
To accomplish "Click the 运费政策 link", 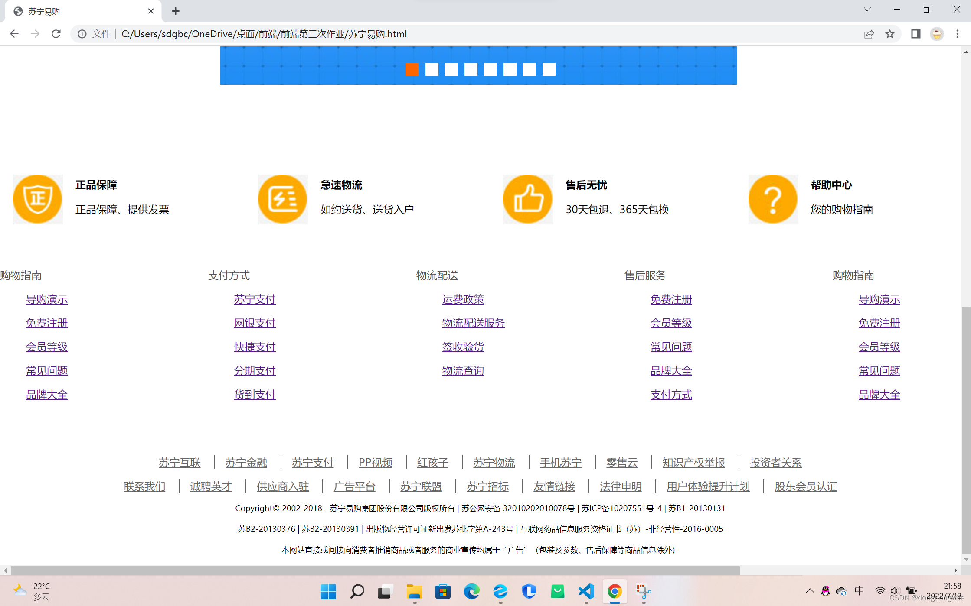I will tap(463, 299).
